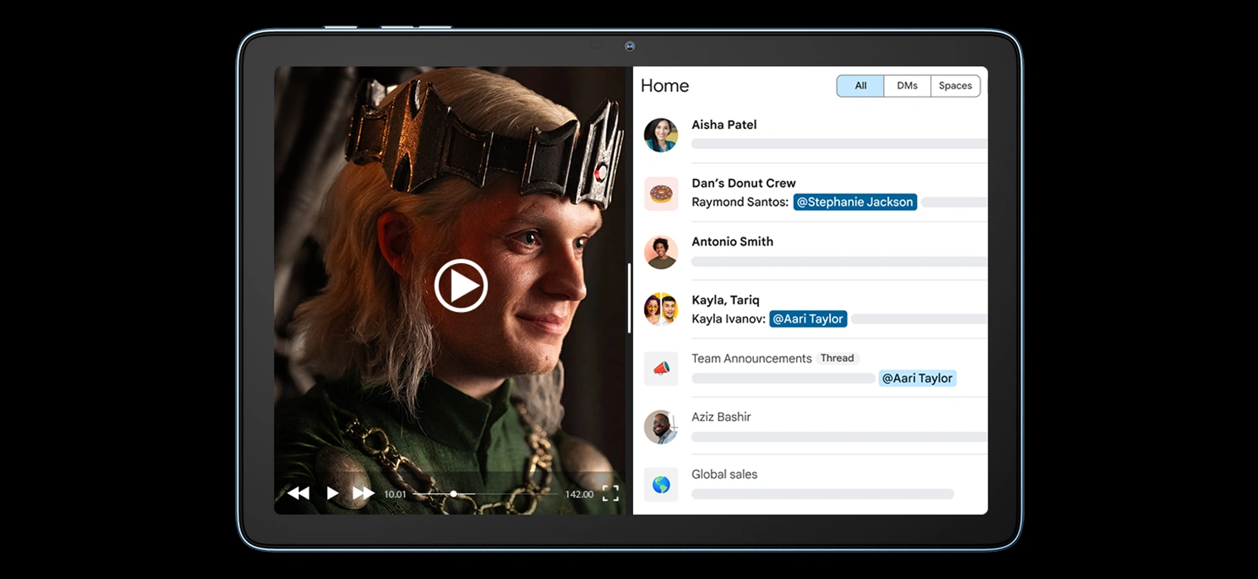Click the video progress slider handle
This screenshot has height=579, width=1258.
[454, 494]
